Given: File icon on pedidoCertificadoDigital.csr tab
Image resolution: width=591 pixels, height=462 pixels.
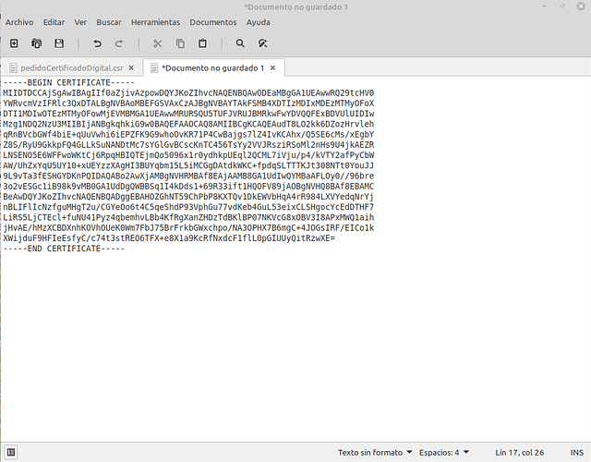Looking at the screenshot, I should (13, 67).
